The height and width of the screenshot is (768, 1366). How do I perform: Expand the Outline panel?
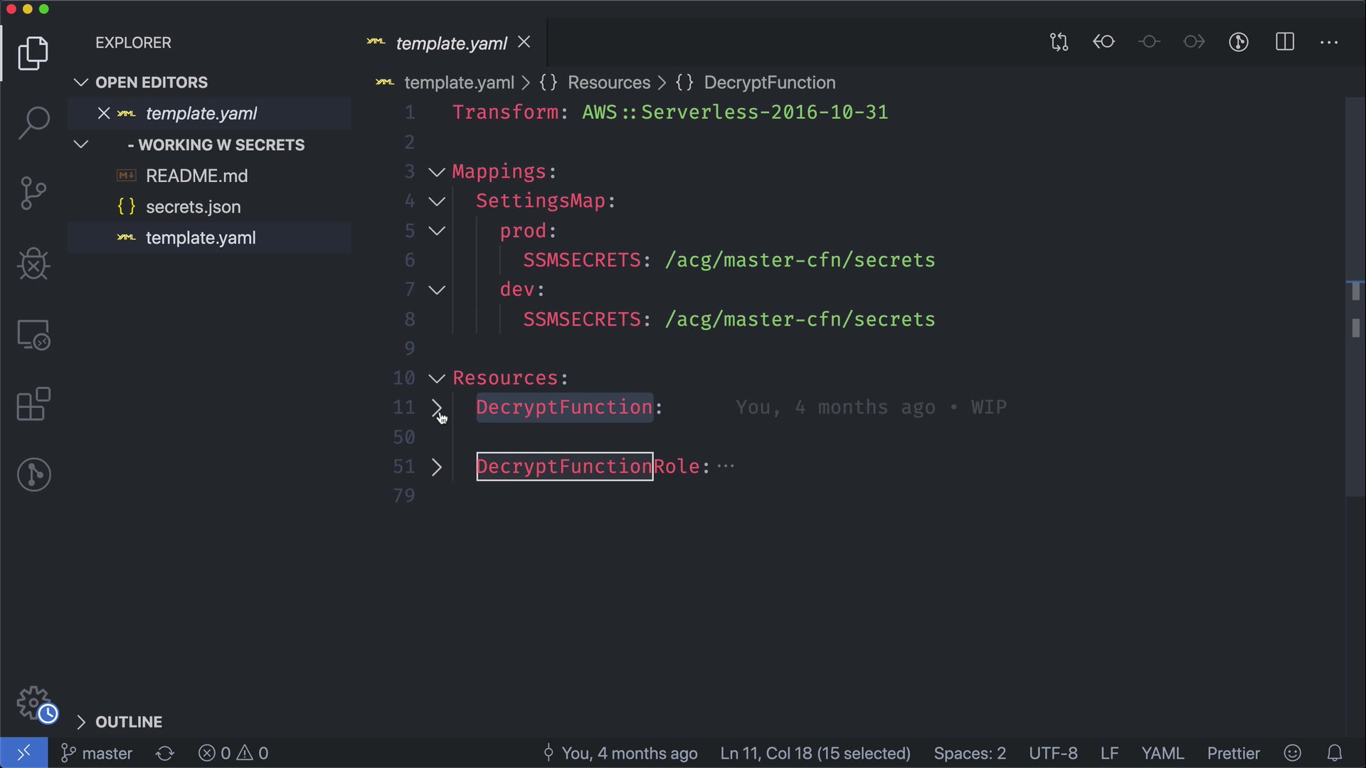click(128, 722)
